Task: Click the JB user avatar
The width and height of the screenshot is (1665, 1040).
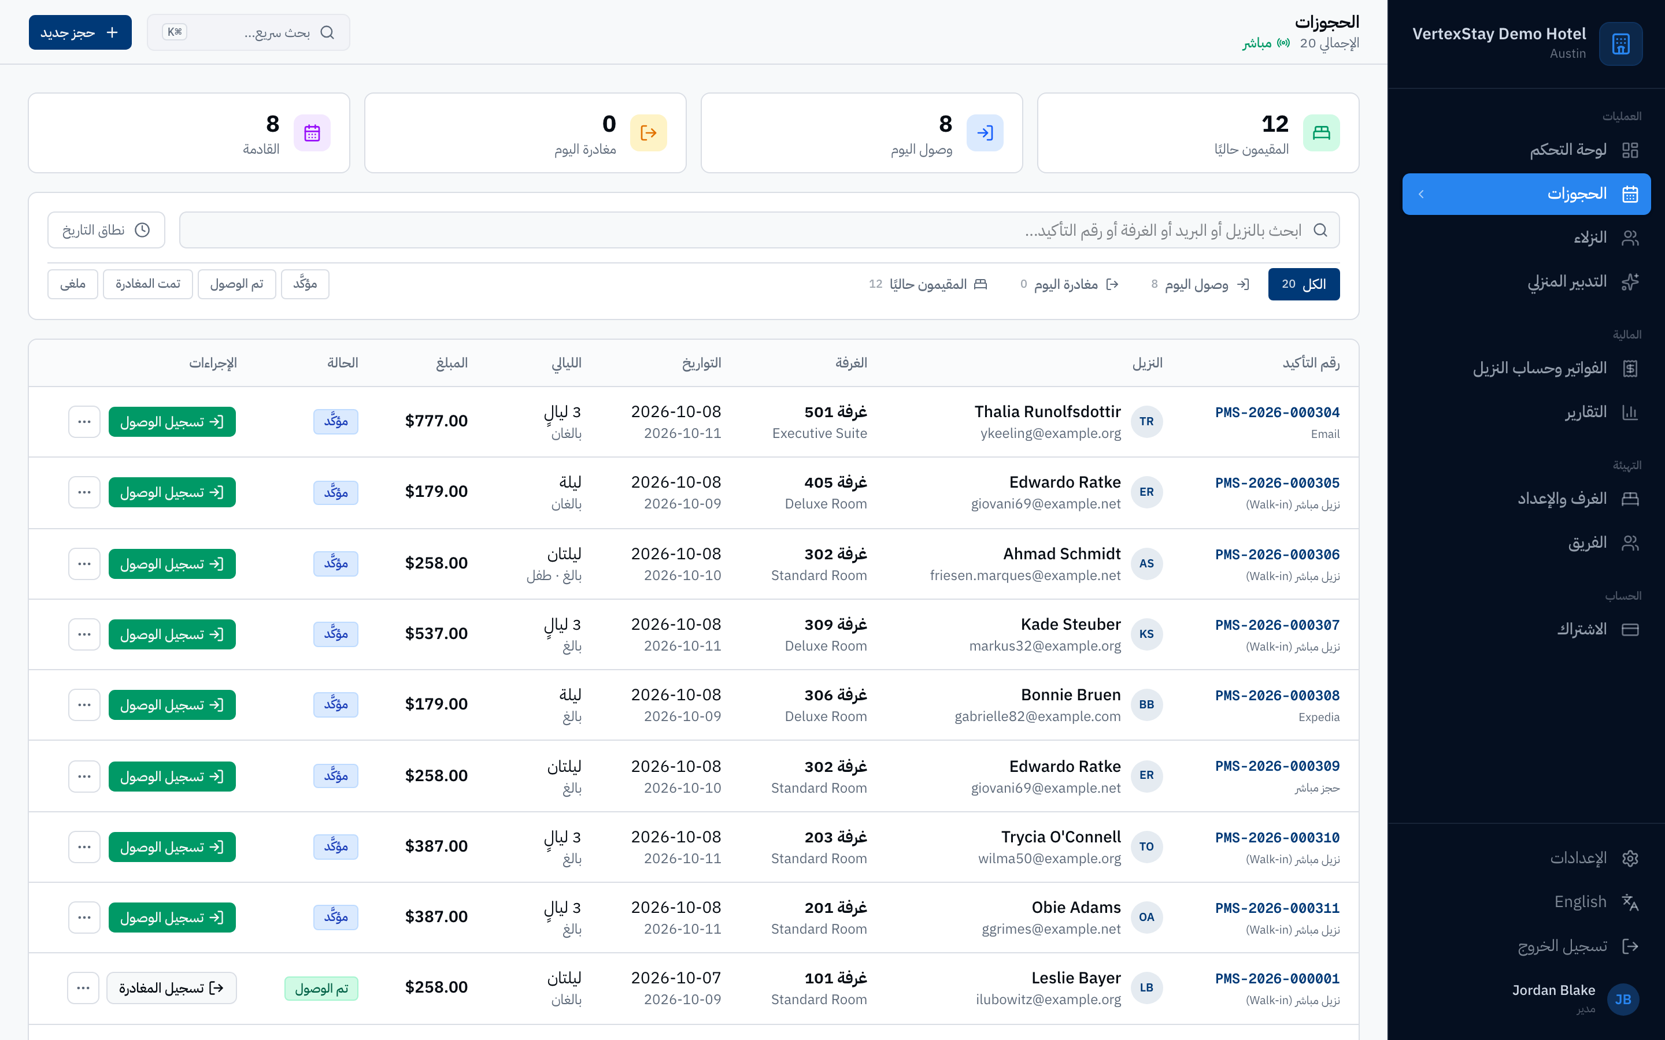Action: point(1623,1000)
